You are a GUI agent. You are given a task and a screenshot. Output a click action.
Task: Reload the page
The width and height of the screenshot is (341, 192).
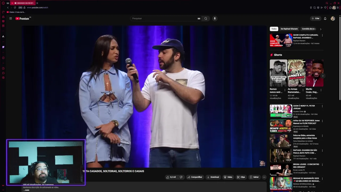[x=15, y=7]
